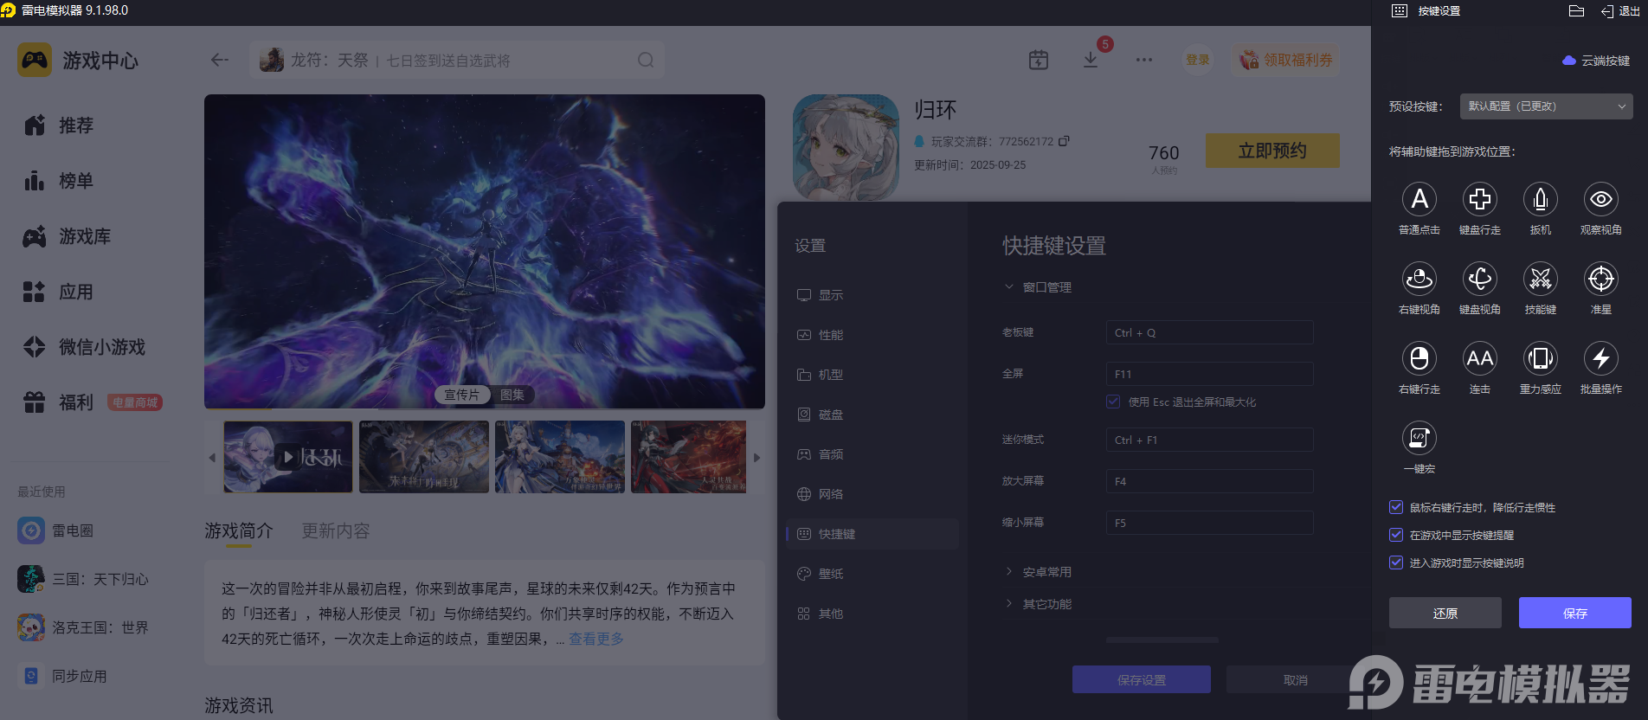Viewport: 1648px width, 720px height.
Task: Toggle 进入游戏时显示按键说明 checkbox
Action: click(1396, 562)
